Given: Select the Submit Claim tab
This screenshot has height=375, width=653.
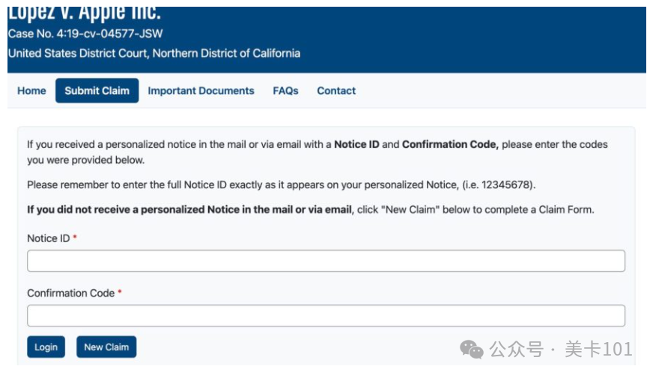Looking at the screenshot, I should click(x=97, y=90).
